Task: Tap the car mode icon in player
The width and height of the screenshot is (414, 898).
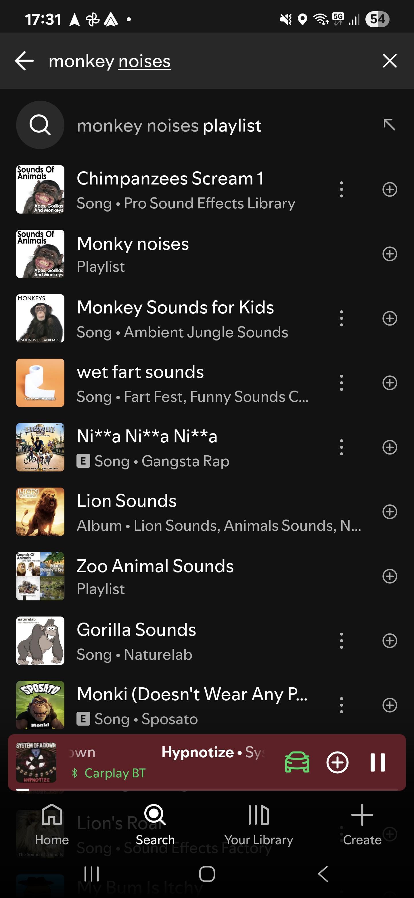Action: [x=297, y=762]
